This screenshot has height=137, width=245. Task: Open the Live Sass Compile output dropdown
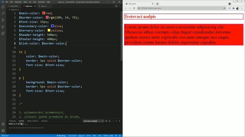(93, 121)
